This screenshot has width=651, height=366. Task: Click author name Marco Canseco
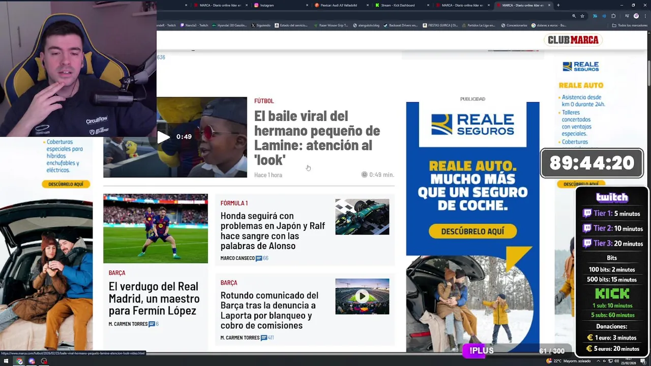coord(238,258)
